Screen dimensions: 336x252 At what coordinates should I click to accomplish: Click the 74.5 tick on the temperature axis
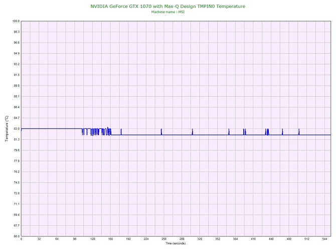coord(16,183)
